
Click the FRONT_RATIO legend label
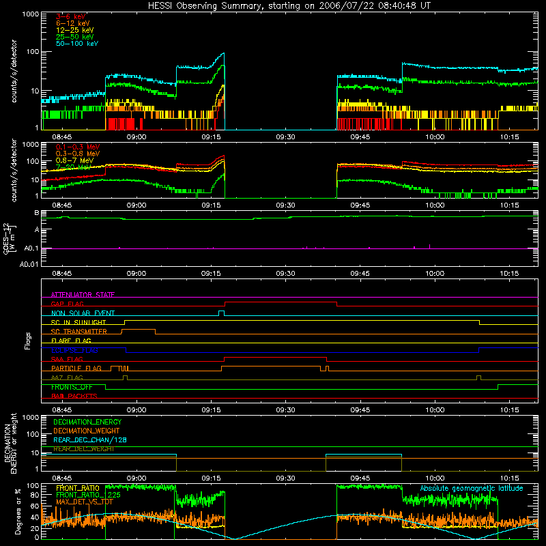tap(78, 488)
